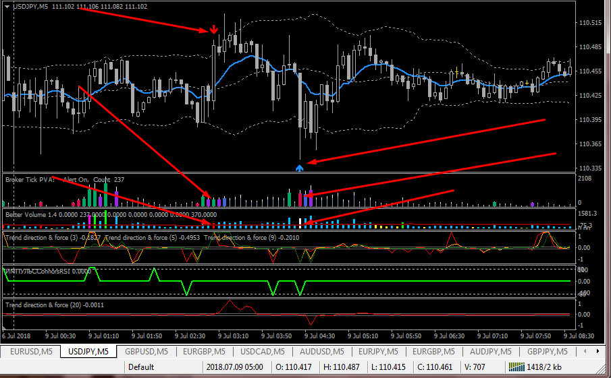Select the blue up-arrow buy signal below candles
Image resolution: width=611 pixels, height=378 pixels.
[x=299, y=168]
